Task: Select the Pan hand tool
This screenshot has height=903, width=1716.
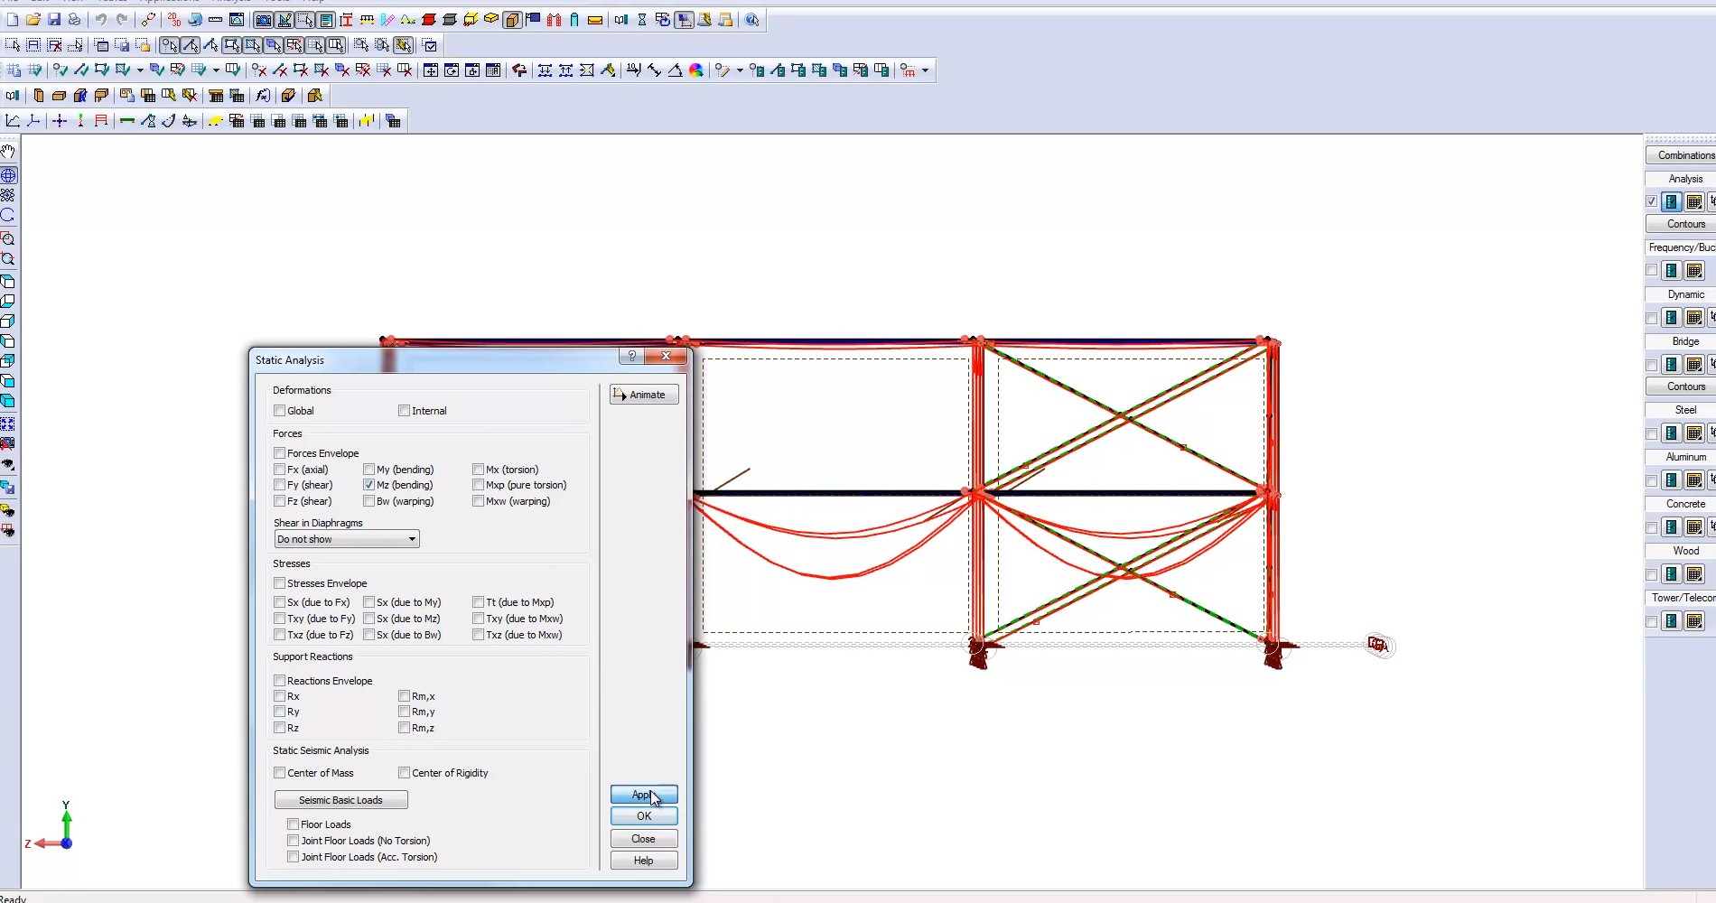Action: pyautogui.click(x=8, y=153)
